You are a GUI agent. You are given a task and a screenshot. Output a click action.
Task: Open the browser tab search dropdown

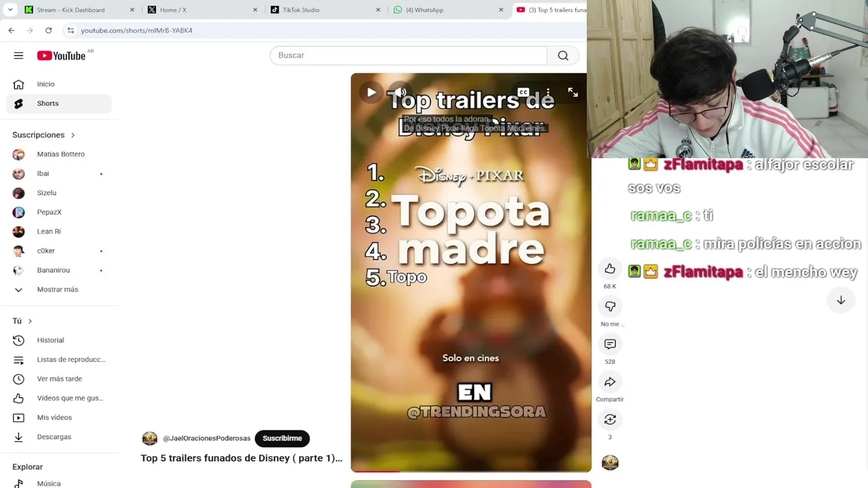[10, 9]
